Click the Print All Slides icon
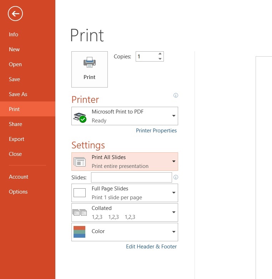This screenshot has height=279, width=272. [80, 162]
